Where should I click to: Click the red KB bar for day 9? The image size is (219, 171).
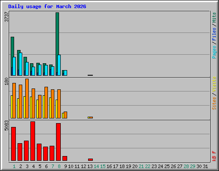tap(65, 159)
